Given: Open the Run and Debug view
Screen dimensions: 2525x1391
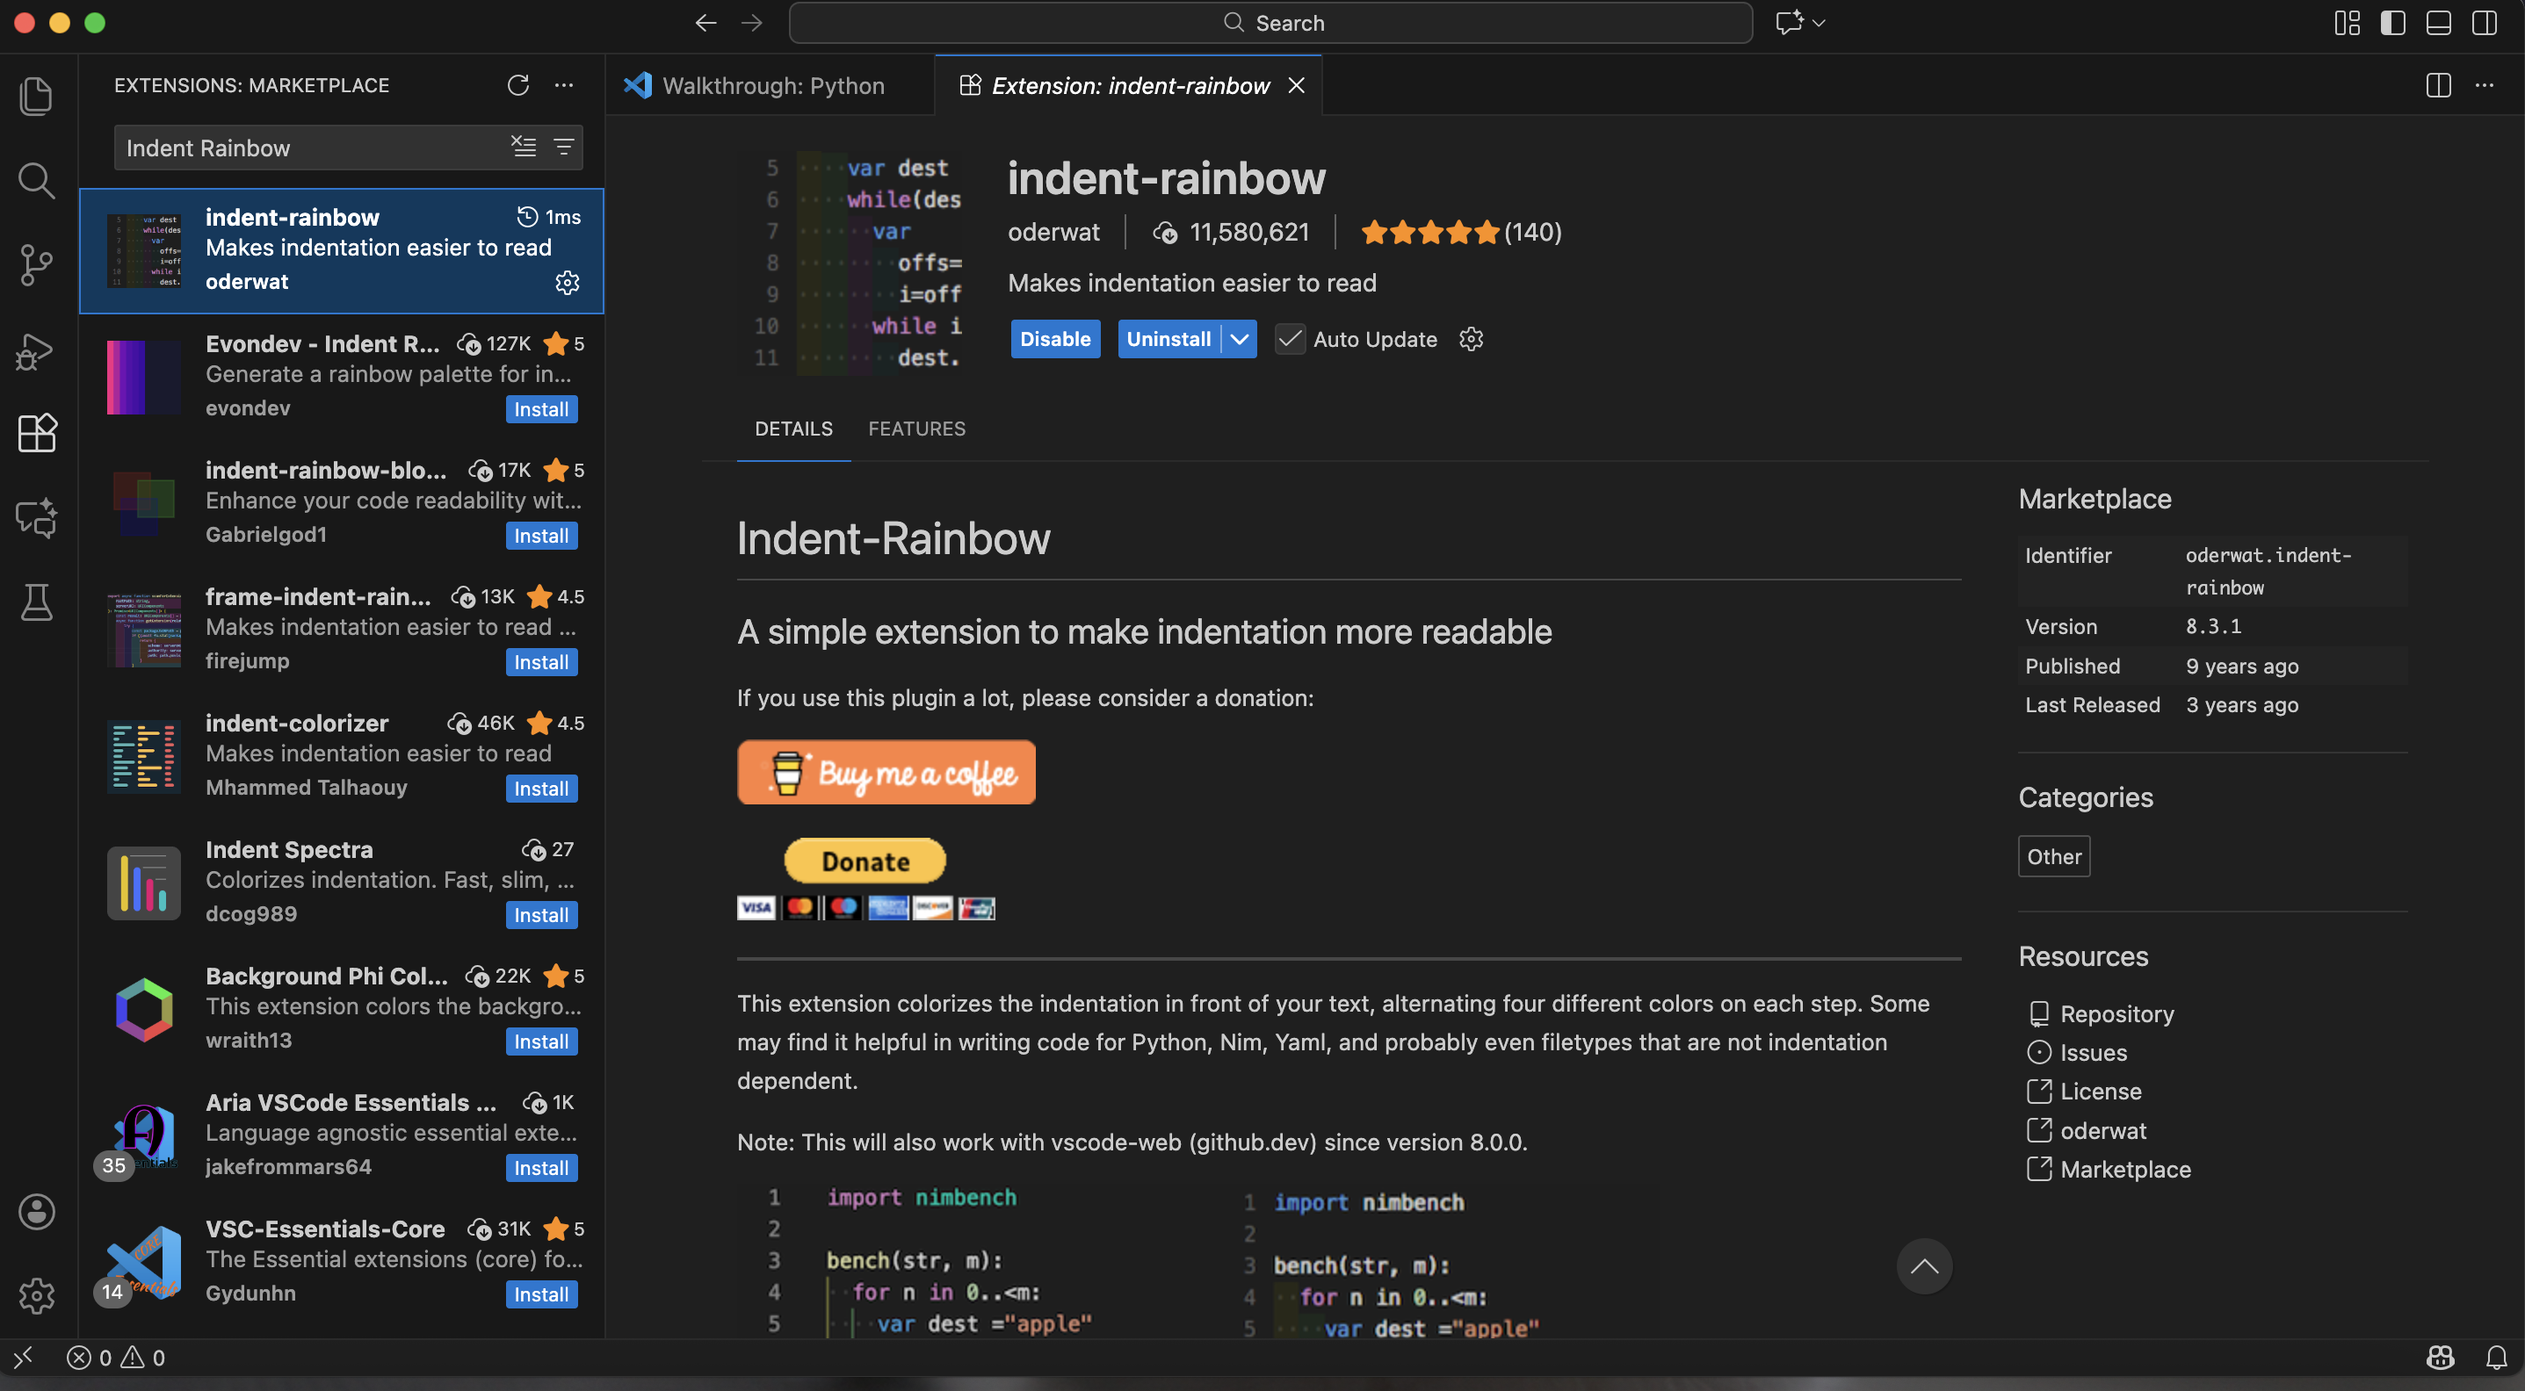Looking at the screenshot, I should pos(36,350).
